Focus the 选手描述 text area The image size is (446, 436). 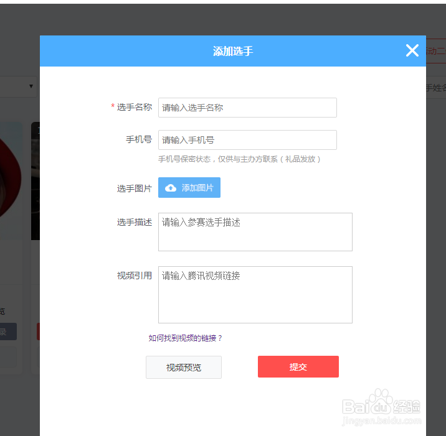pos(255,232)
